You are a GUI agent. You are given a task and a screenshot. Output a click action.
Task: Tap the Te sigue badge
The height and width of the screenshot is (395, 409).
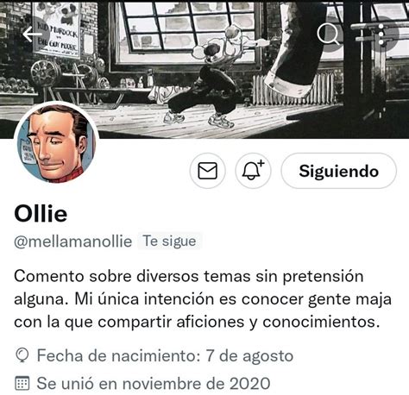170,241
